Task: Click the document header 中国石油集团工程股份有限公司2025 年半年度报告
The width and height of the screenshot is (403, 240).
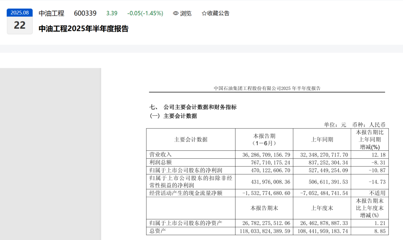Action: pos(267,88)
